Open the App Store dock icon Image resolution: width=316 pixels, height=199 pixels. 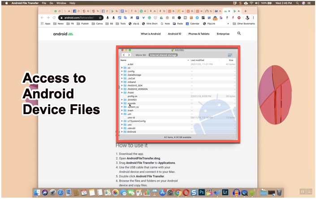pyautogui.click(x=162, y=193)
